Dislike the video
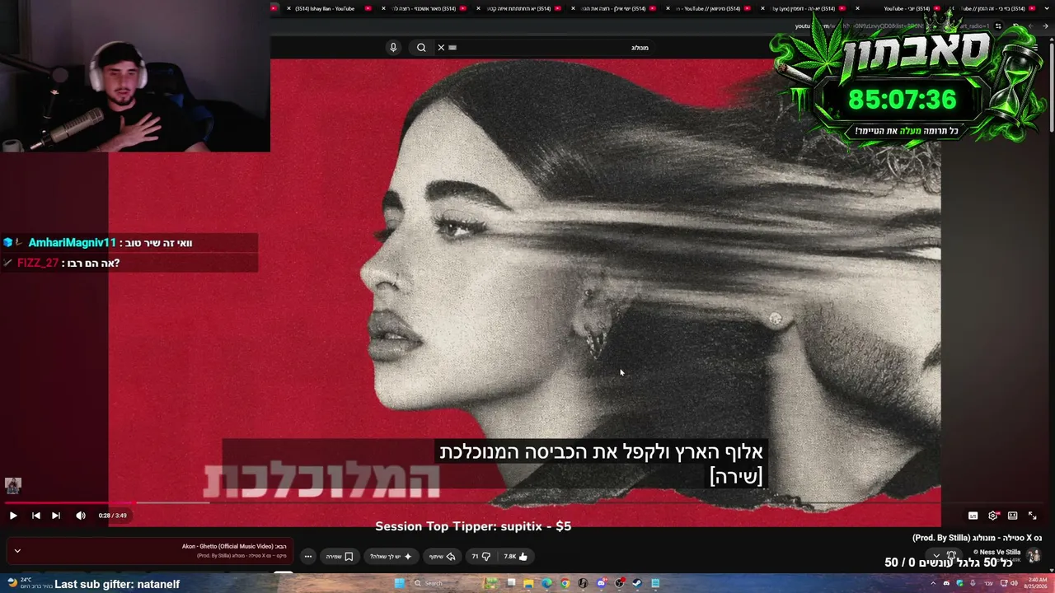Viewport: 1055px width, 593px height. [x=481, y=557]
